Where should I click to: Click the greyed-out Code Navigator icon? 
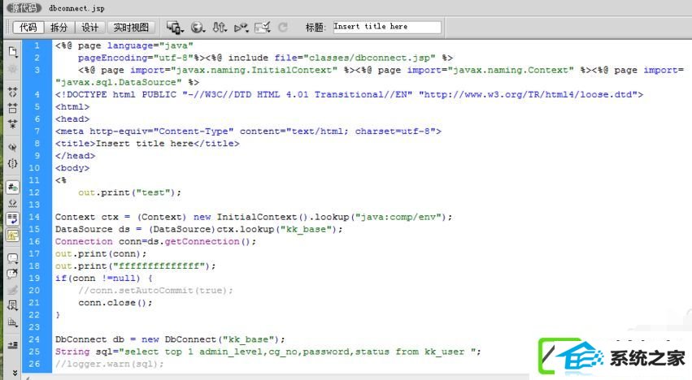click(x=13, y=69)
